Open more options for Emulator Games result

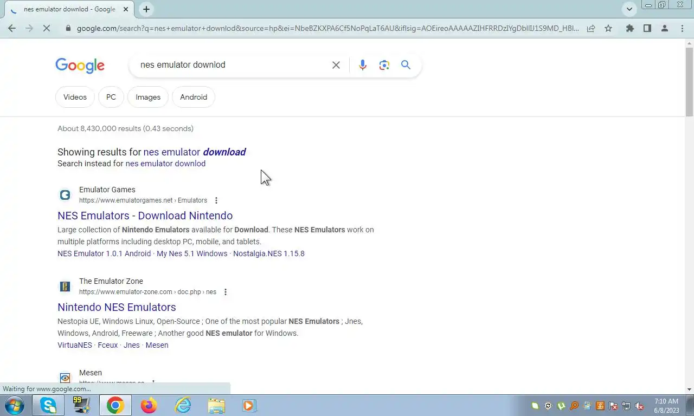coord(216,200)
